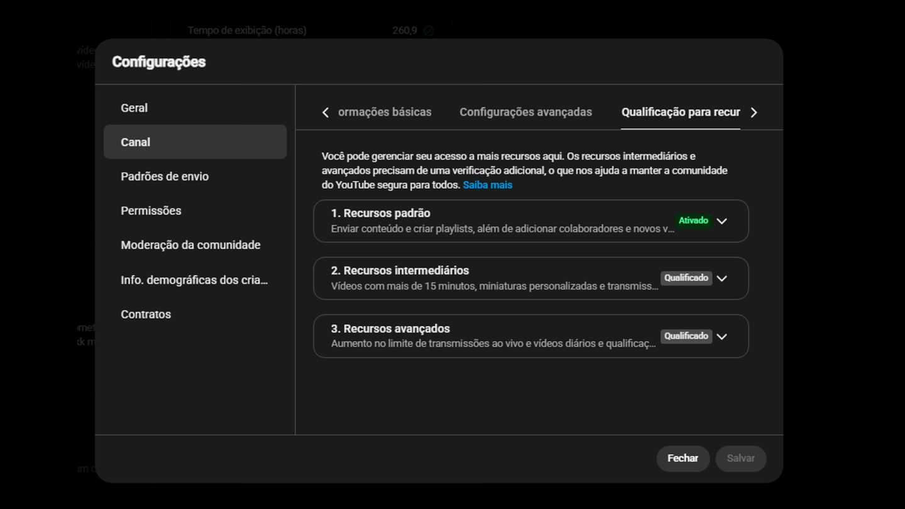The width and height of the screenshot is (905, 509).
Task: Click the '2. Recursos intermediários' heading
Action: pos(400,271)
